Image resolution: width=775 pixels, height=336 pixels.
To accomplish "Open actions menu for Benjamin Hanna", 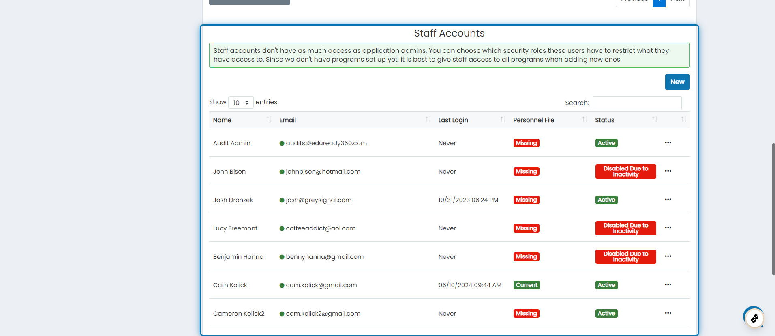I will point(668,256).
